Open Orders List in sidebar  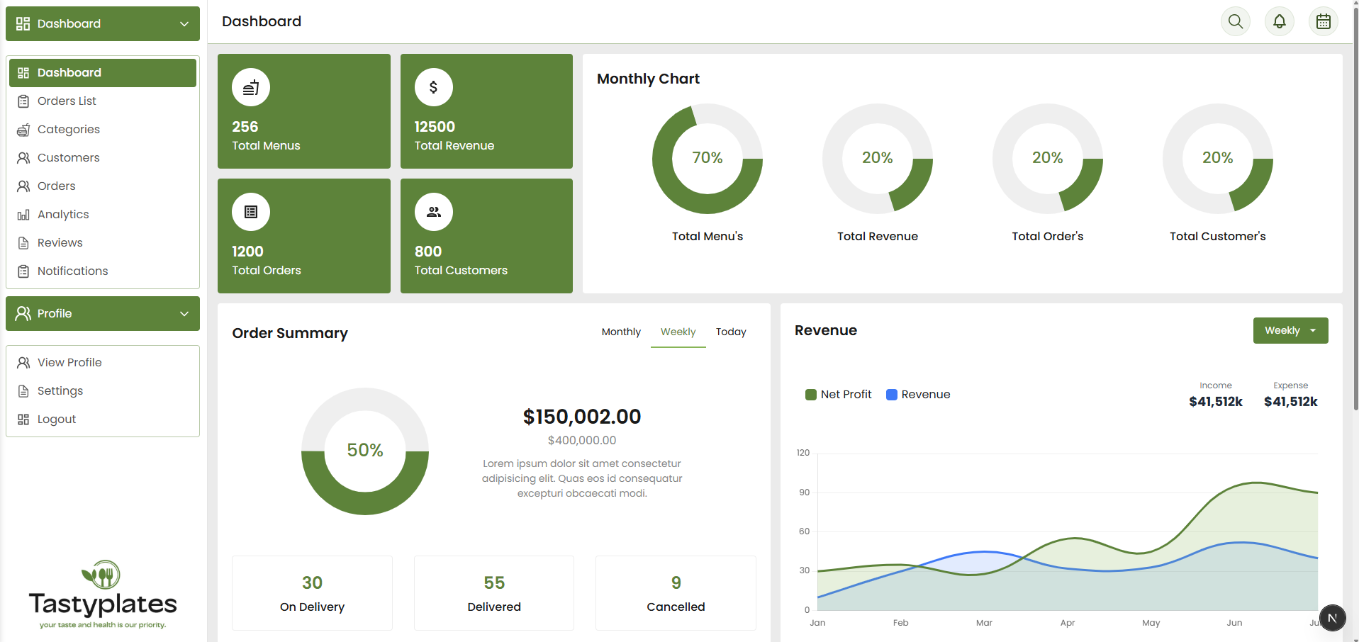point(67,101)
